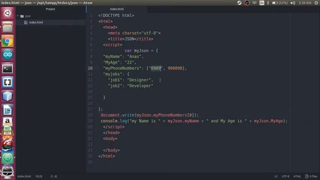
Task: Open the battery 52% indicator
Action: [x=280, y=3]
